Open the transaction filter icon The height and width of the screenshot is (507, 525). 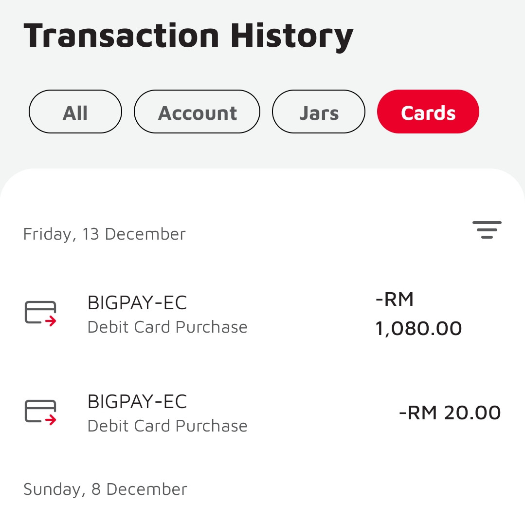pos(487,230)
